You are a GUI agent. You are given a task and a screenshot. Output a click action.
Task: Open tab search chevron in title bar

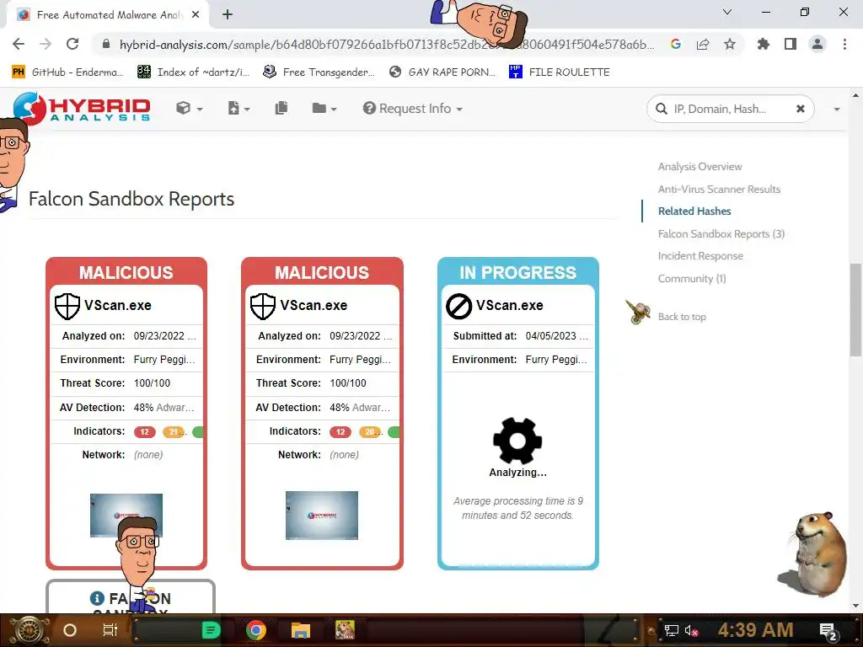coord(727,12)
